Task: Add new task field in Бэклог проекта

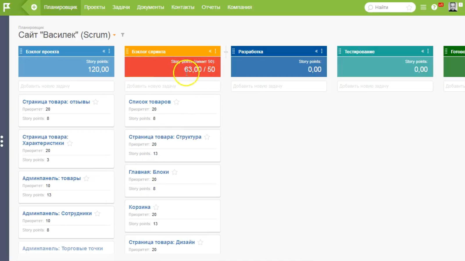Action: coord(66,86)
